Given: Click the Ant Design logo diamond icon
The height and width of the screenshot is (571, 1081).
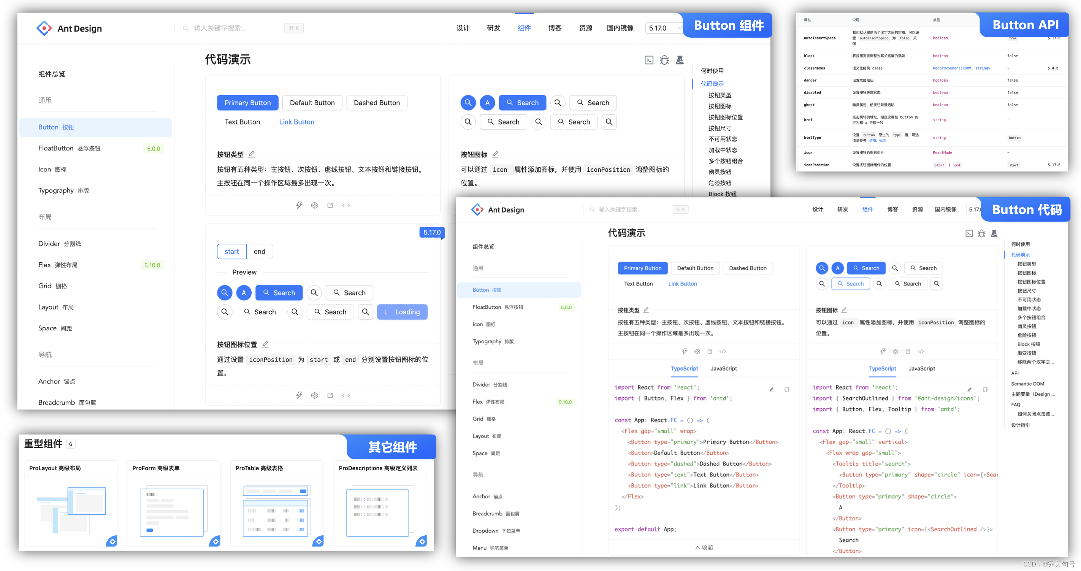Looking at the screenshot, I should point(40,28).
